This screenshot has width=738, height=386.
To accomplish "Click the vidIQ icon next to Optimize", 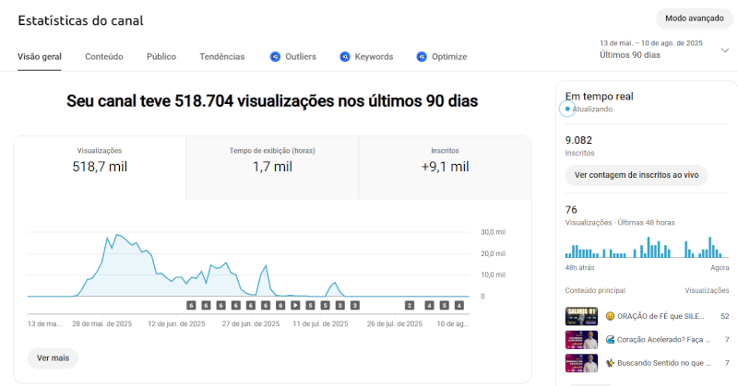I will [x=422, y=57].
